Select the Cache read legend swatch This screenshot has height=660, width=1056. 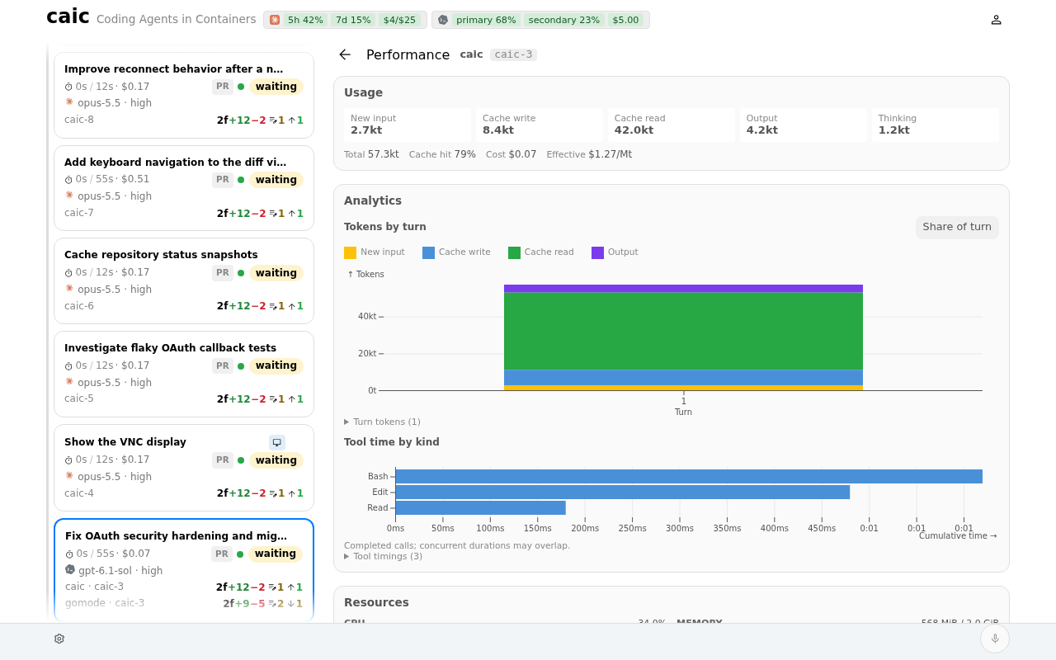[x=514, y=252]
